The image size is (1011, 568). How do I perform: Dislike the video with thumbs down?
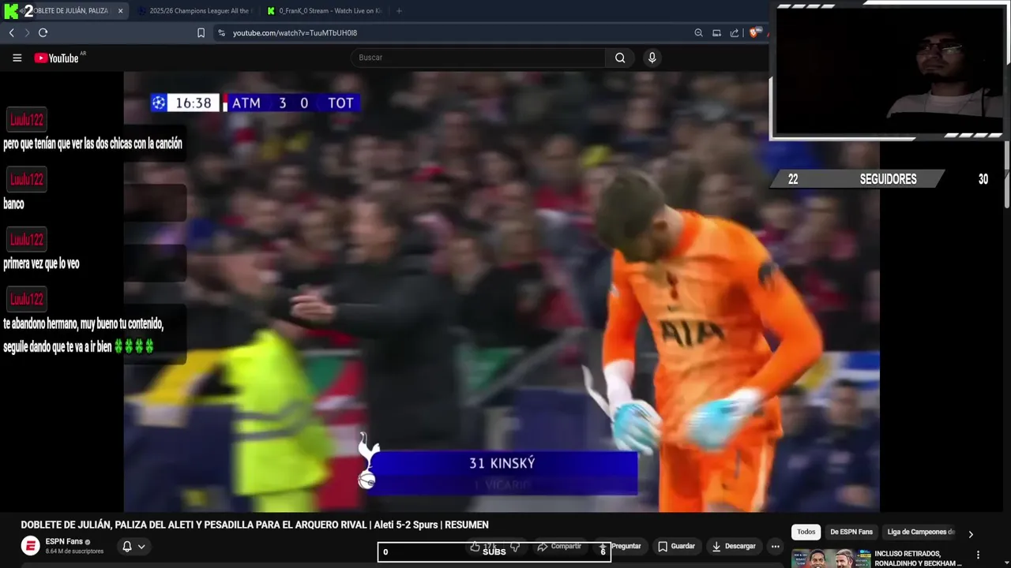(x=515, y=546)
